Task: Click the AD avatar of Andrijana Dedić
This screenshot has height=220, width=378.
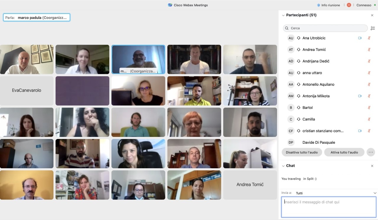Action: tap(291, 61)
